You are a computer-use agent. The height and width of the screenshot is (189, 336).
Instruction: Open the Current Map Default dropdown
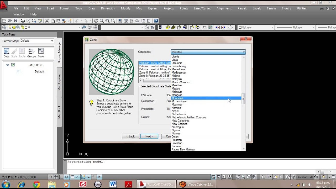(x=37, y=41)
